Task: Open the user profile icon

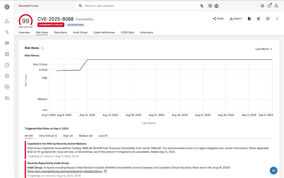Action: tap(276, 6)
